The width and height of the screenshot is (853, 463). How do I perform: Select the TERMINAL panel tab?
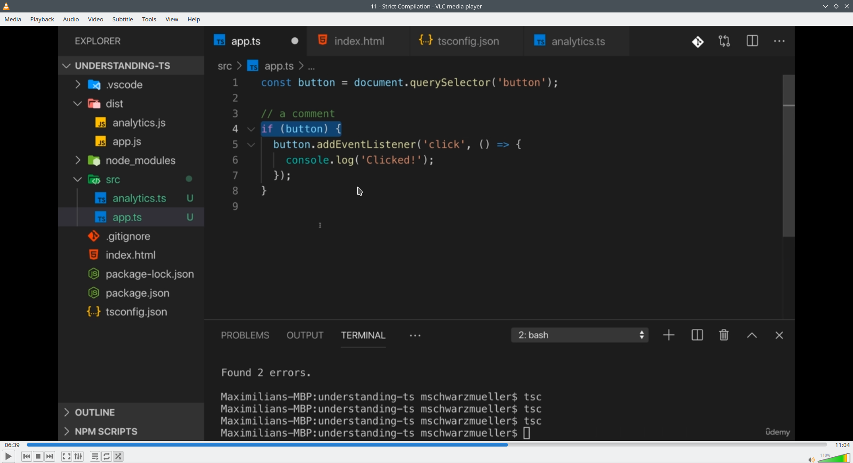tap(363, 335)
